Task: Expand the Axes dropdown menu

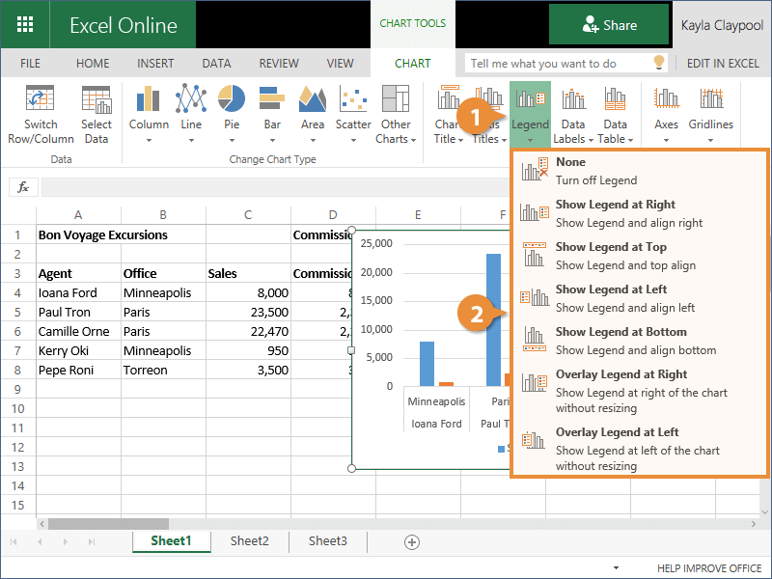Action: (x=666, y=139)
